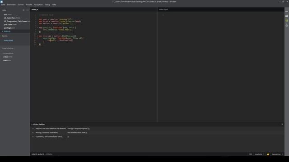Place cursor on res.sendFile code line
289x162 pixels.
pyautogui.click(x=58, y=30)
